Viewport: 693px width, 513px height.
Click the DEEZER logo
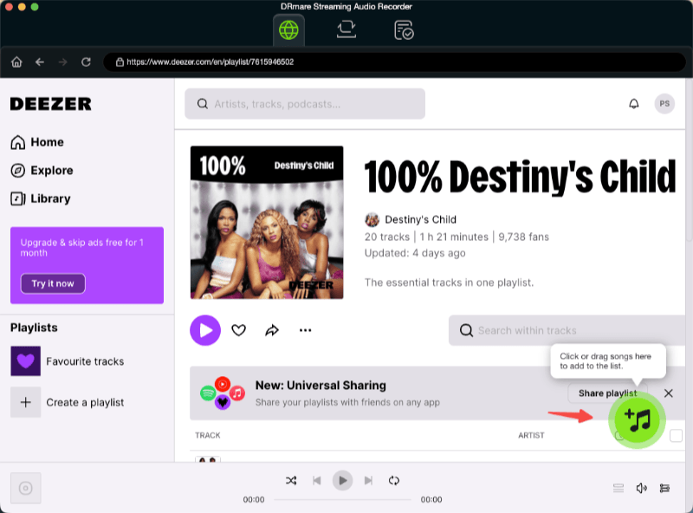click(x=51, y=104)
